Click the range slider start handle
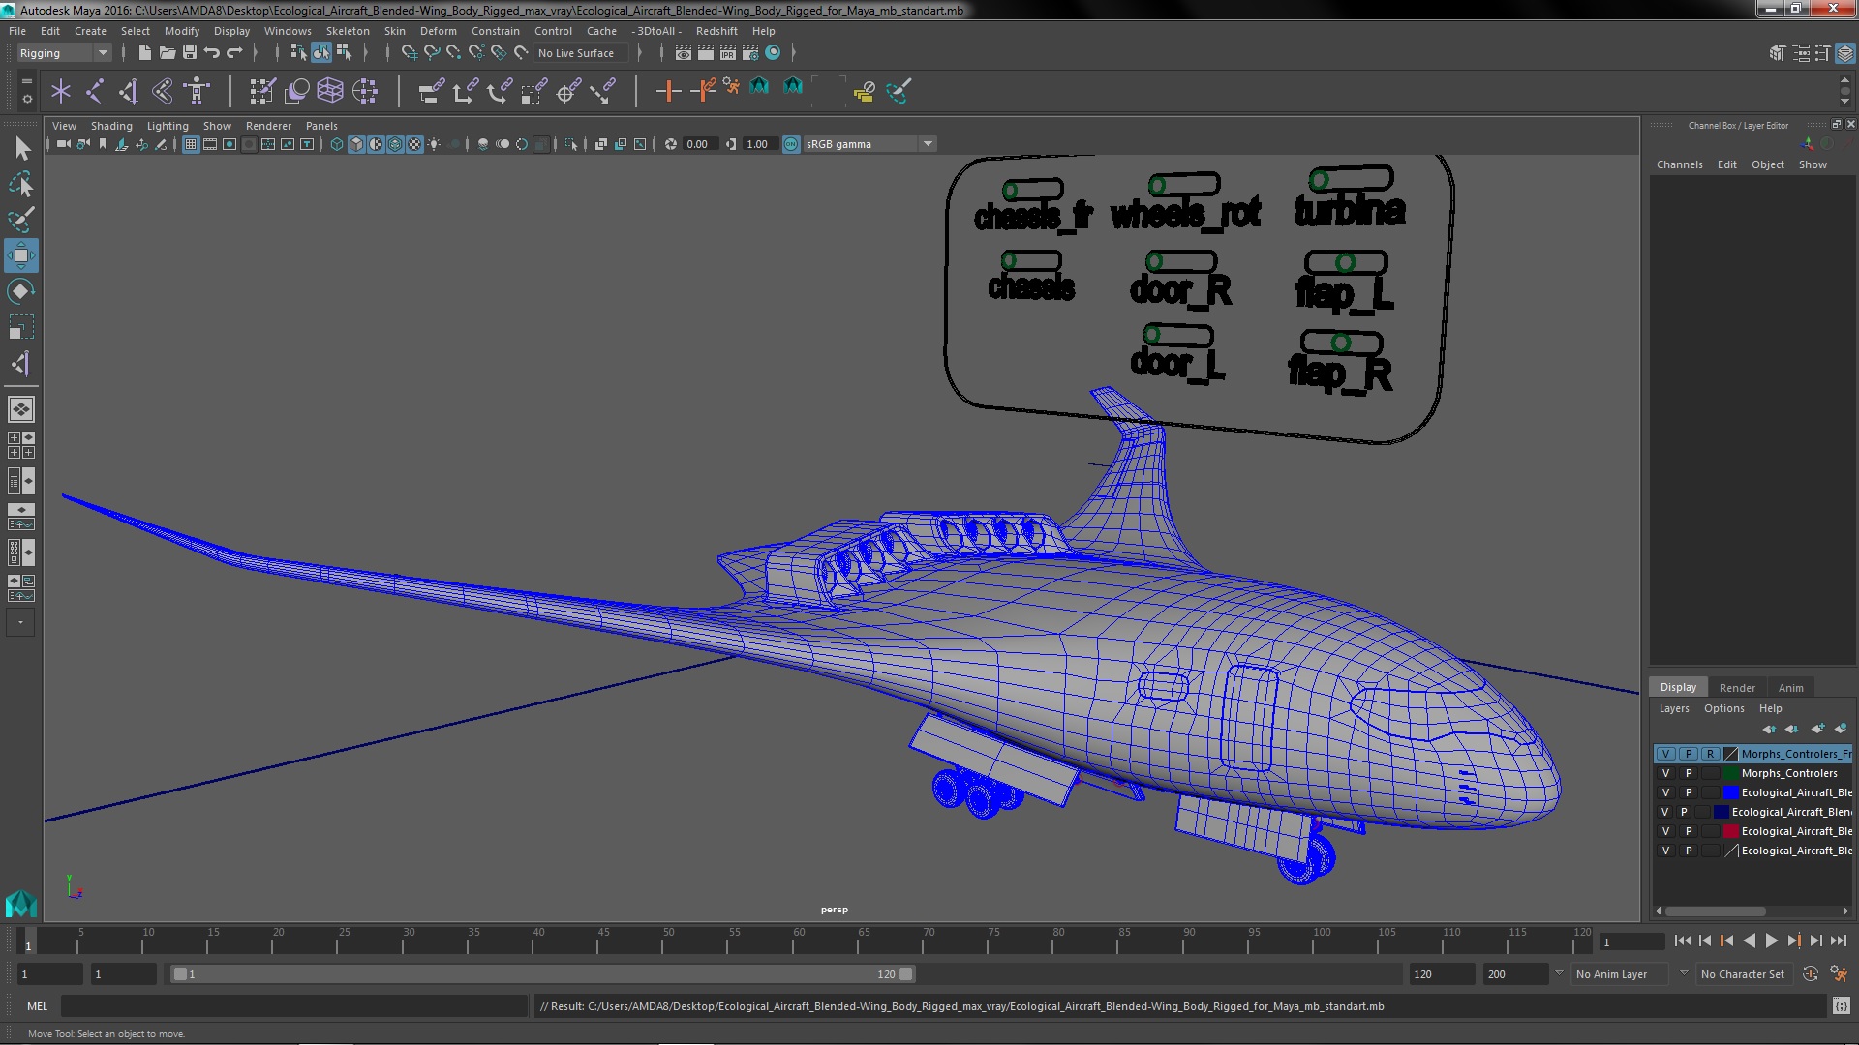1859x1045 pixels. click(x=179, y=974)
